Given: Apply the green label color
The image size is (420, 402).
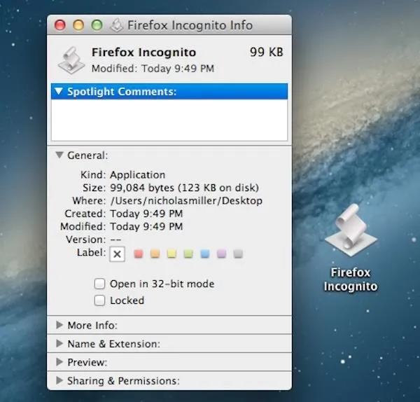Looking at the screenshot, I should [x=188, y=254].
